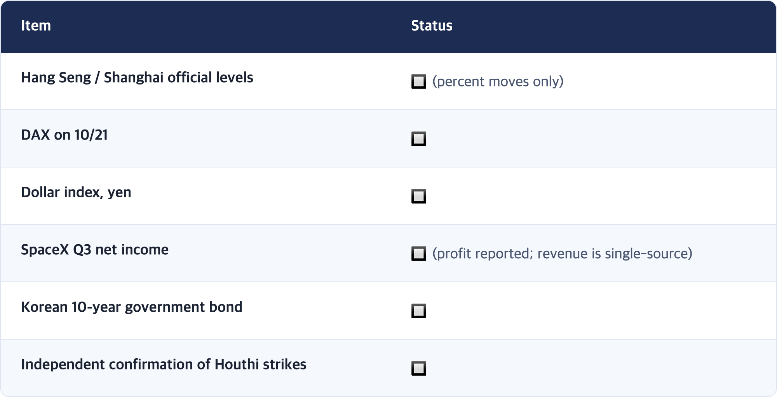Check the Korean 10-year government bond box
Screen dimensions: 777x397
click(418, 311)
